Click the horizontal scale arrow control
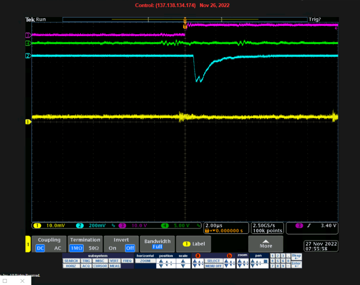The image size is (360, 285). pyautogui.click(x=183, y=263)
